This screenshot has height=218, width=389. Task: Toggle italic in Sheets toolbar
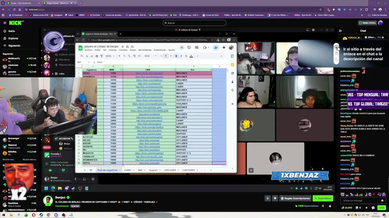coord(181,56)
